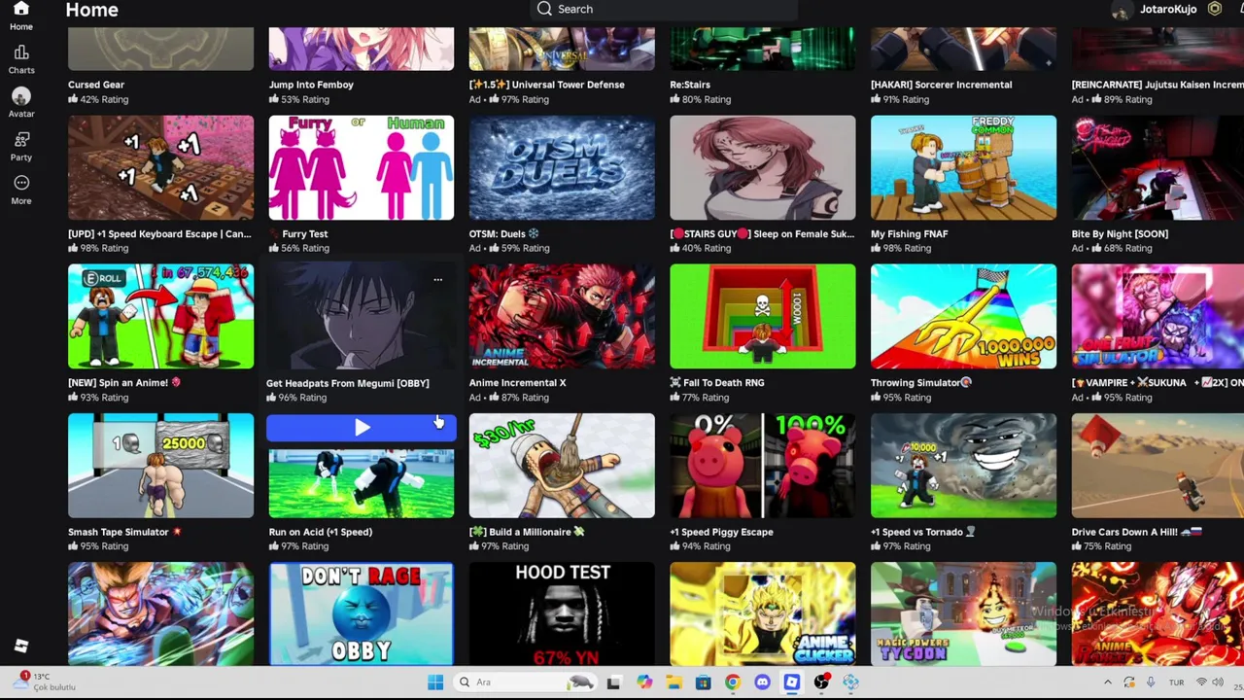This screenshot has height=700, width=1244.
Task: Click Get Headpats From Megumi title
Action: coord(348,383)
